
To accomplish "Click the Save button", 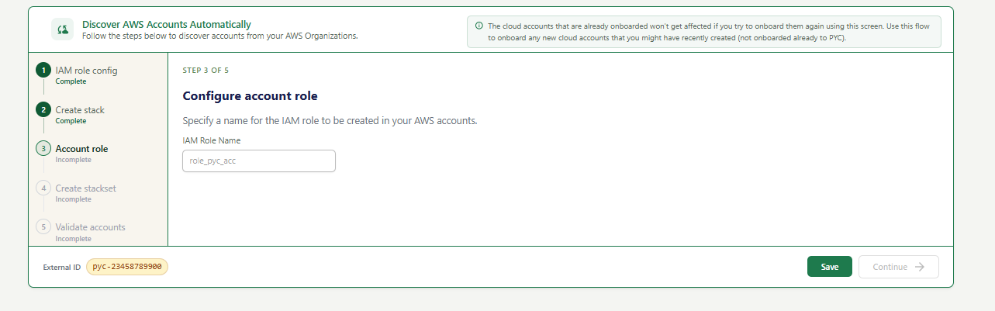I will point(830,267).
